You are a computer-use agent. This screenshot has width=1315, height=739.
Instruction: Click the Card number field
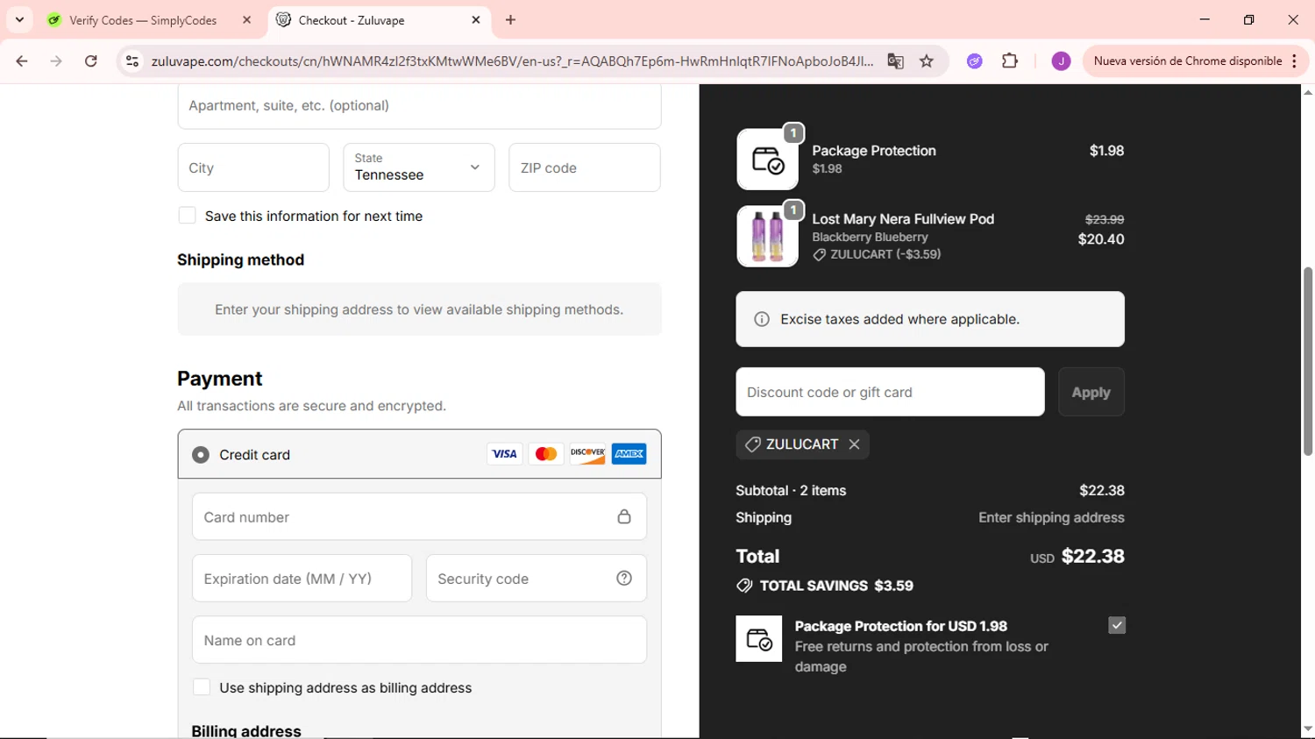coord(419,517)
